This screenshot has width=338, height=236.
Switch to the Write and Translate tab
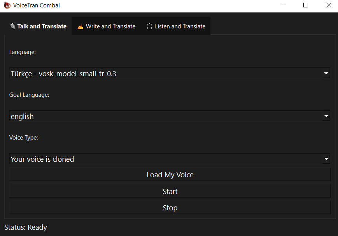point(106,26)
